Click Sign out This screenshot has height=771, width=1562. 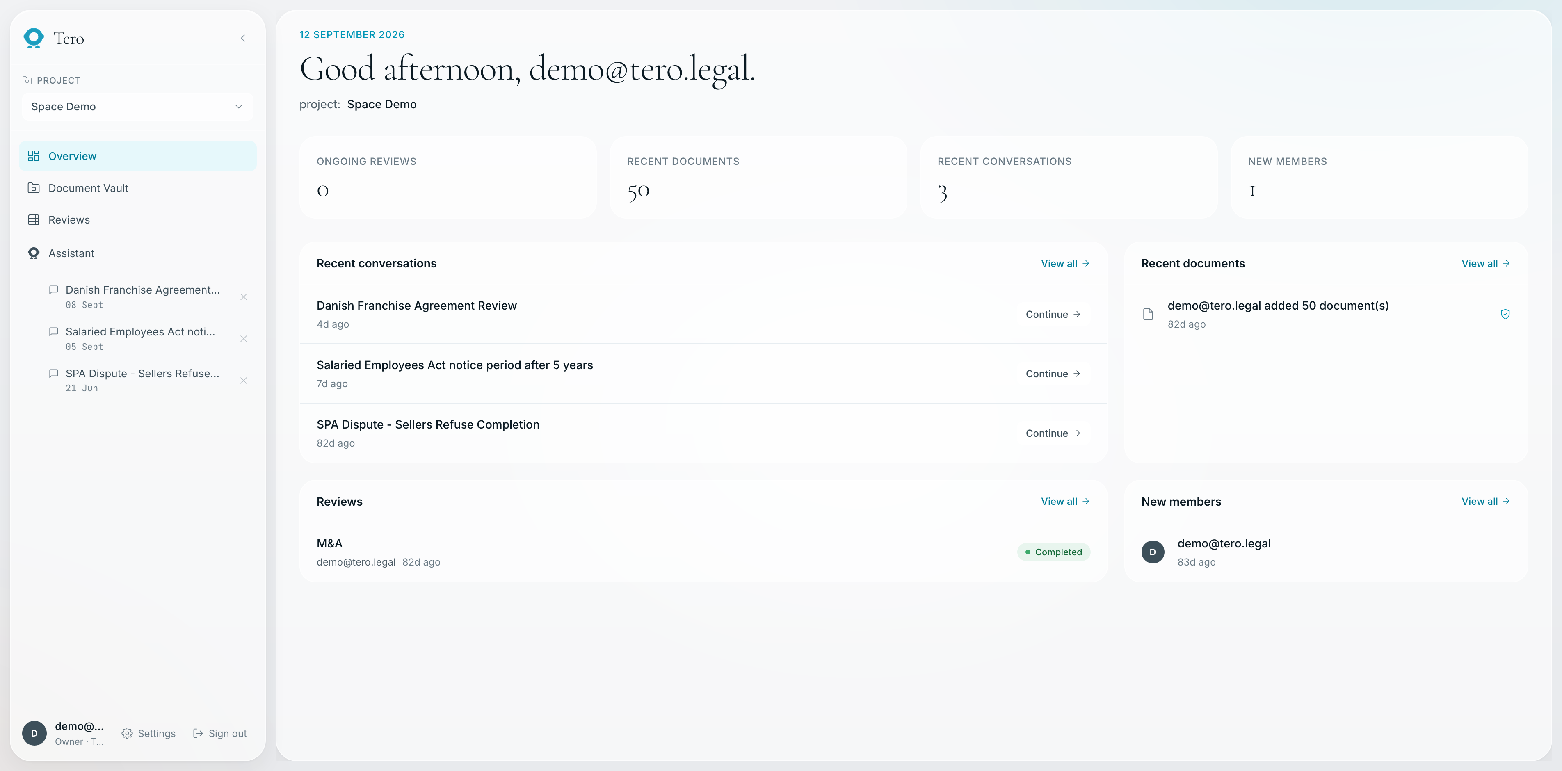click(219, 733)
